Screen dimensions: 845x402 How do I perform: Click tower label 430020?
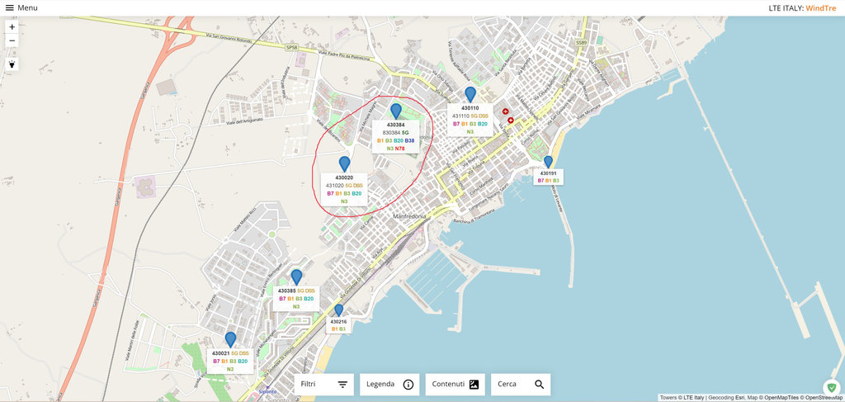click(344, 177)
